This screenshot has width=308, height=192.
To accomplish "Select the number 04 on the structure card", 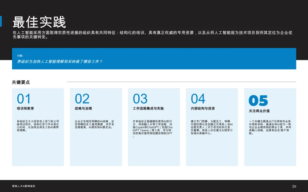I will (x=198, y=99).
